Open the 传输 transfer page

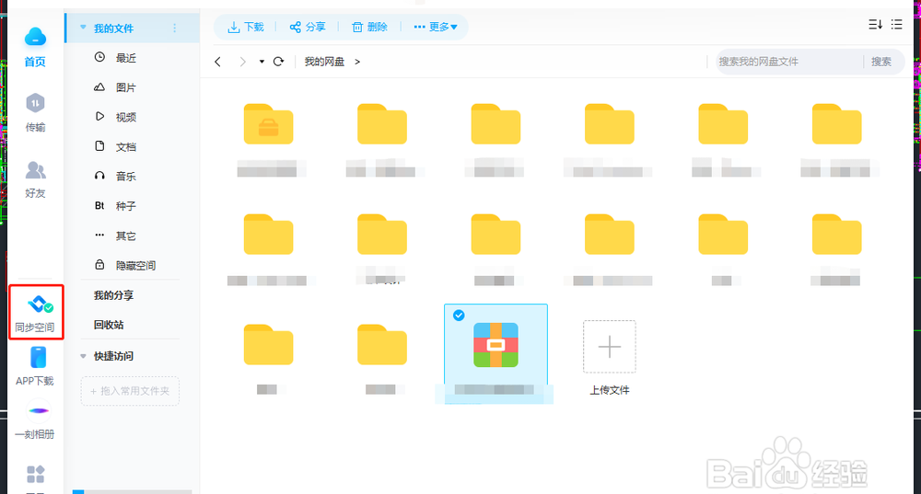(x=35, y=111)
